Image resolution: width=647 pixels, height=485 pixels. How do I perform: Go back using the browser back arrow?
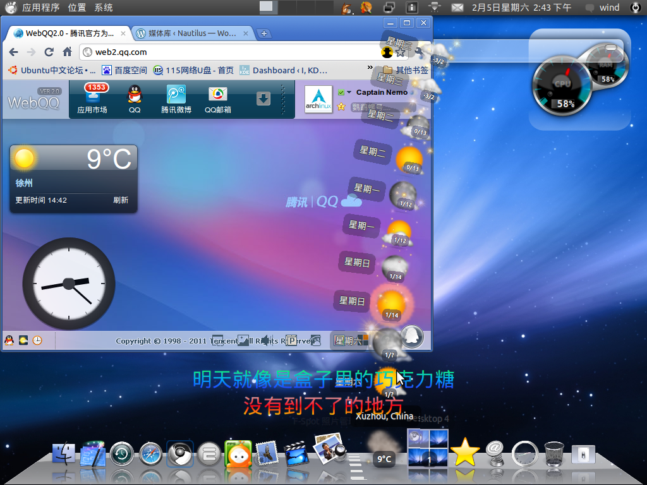14,52
